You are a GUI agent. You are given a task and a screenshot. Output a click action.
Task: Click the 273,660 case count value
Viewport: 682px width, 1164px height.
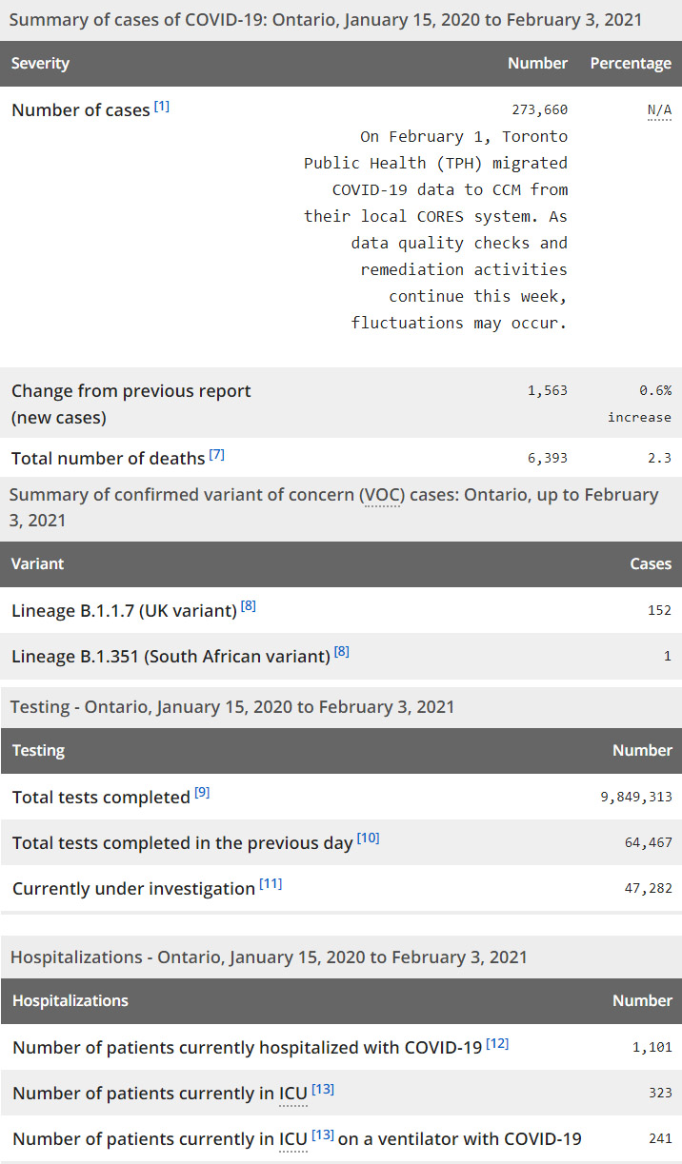[x=540, y=110]
